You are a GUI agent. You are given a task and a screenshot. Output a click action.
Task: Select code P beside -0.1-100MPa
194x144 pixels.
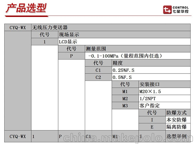(x=72, y=56)
